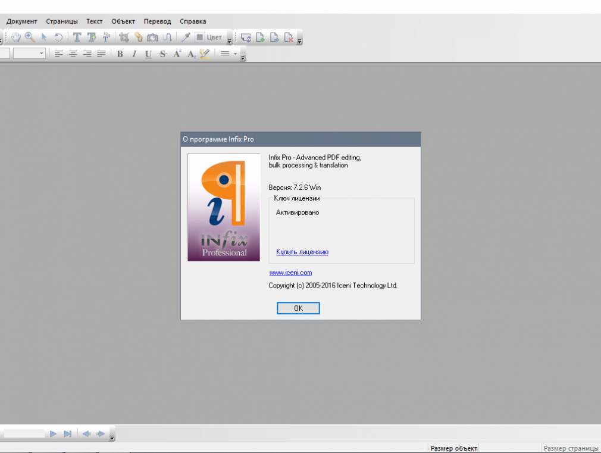The image size is (601, 453).
Task: Select the Object arrow pointer tool
Action: pos(44,38)
